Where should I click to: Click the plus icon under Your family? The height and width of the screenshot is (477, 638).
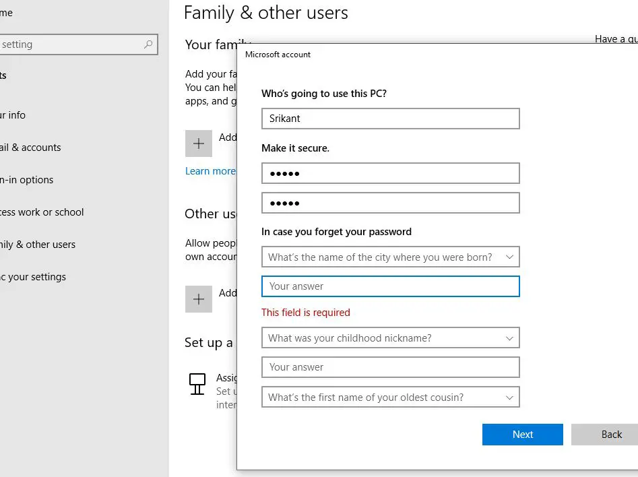199,144
